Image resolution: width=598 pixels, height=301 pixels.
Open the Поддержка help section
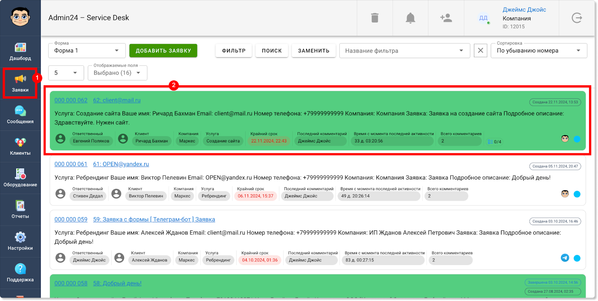[20, 273]
